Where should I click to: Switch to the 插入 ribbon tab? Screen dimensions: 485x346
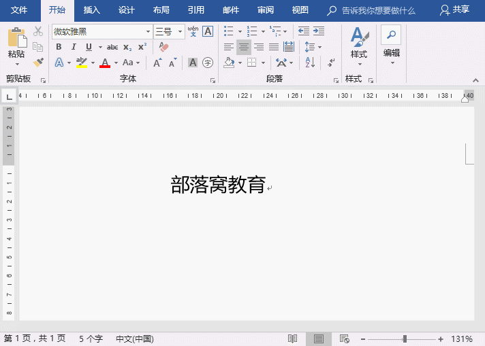point(91,10)
